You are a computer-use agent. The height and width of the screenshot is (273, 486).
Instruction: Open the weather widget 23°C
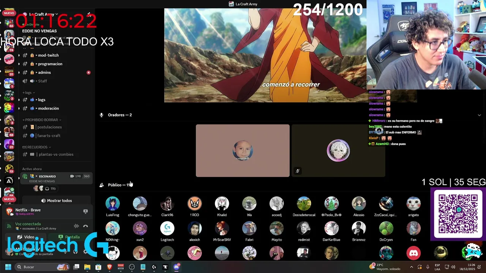pos(385,267)
